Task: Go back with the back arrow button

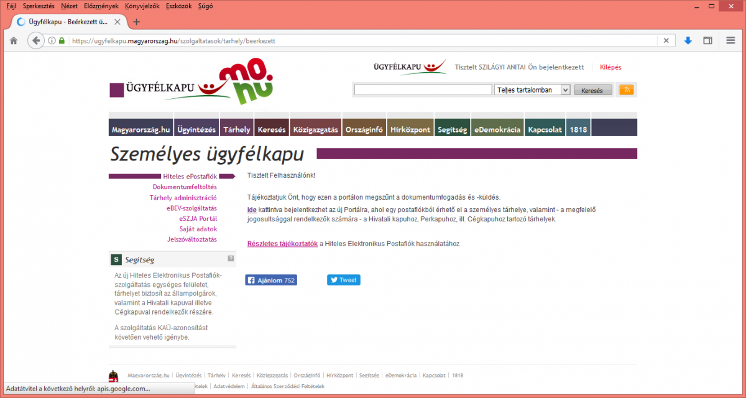Action: click(x=36, y=40)
